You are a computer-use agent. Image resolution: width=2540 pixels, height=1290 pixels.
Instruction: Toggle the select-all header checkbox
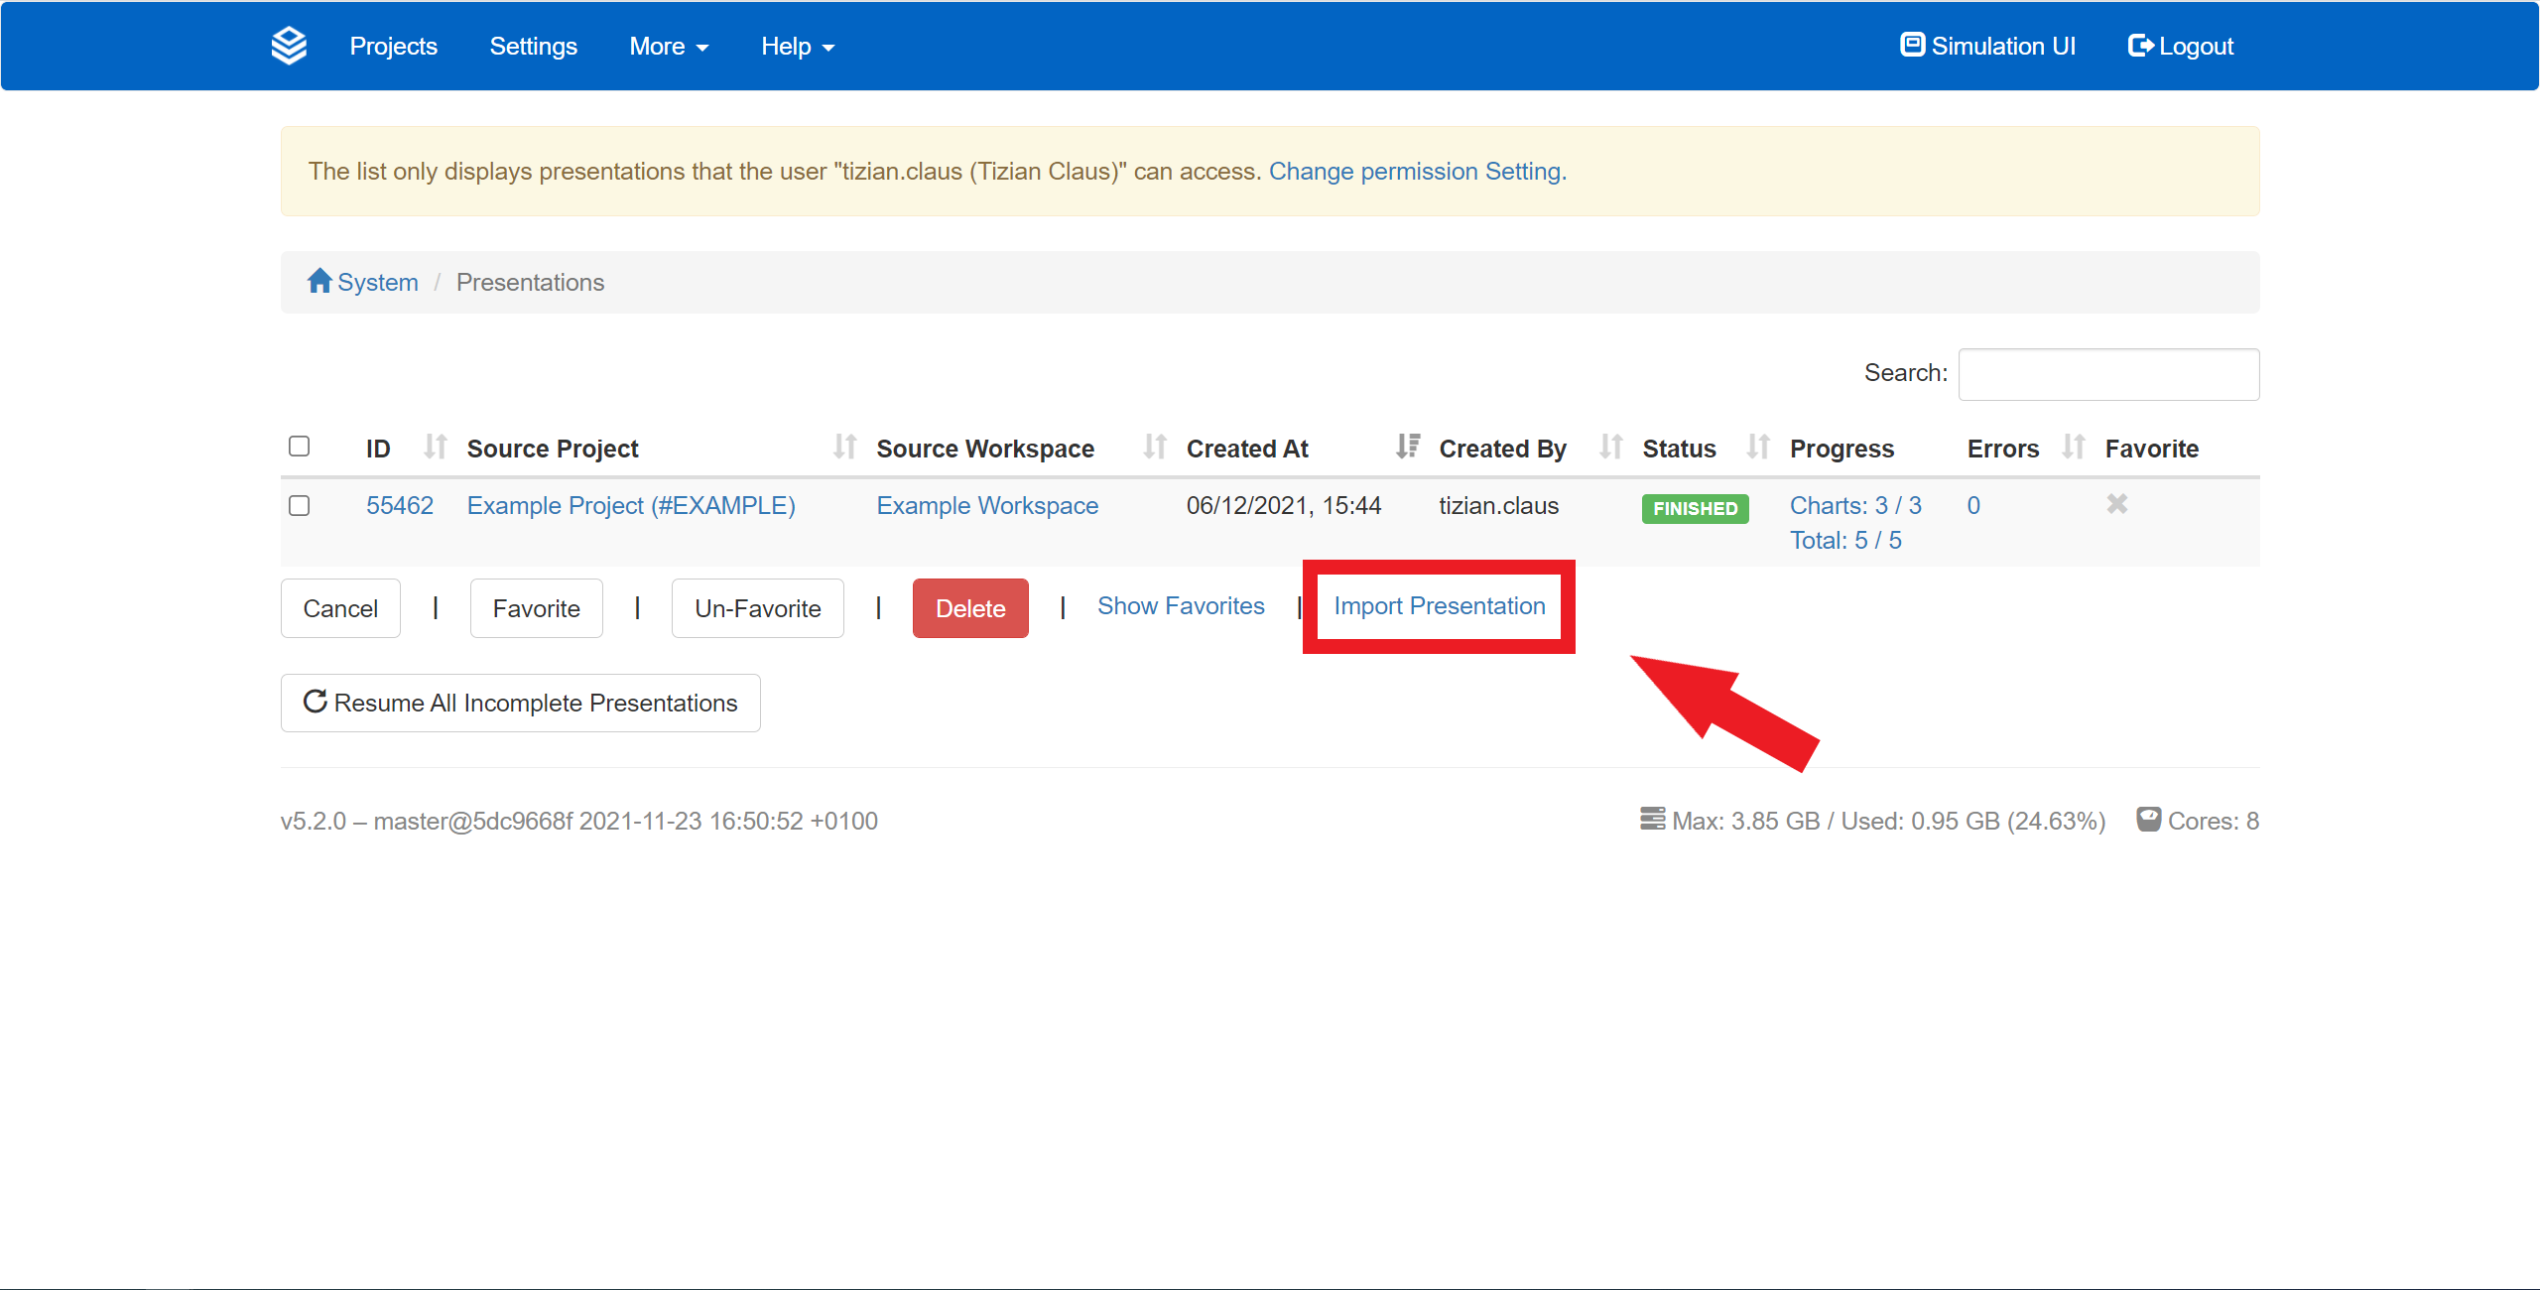coord(299,446)
